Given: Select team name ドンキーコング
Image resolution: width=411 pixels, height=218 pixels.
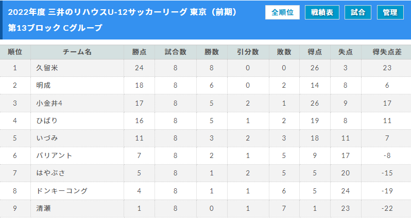Looking at the screenshot, I should click(62, 191).
